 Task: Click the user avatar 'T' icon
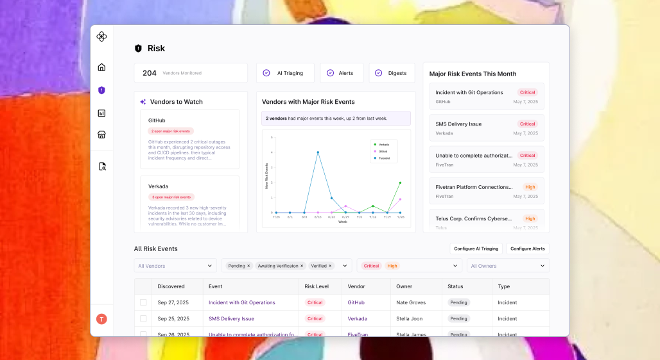101,319
